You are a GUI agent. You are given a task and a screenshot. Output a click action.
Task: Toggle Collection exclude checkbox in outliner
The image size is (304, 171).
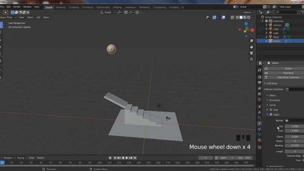[x=266, y=21]
